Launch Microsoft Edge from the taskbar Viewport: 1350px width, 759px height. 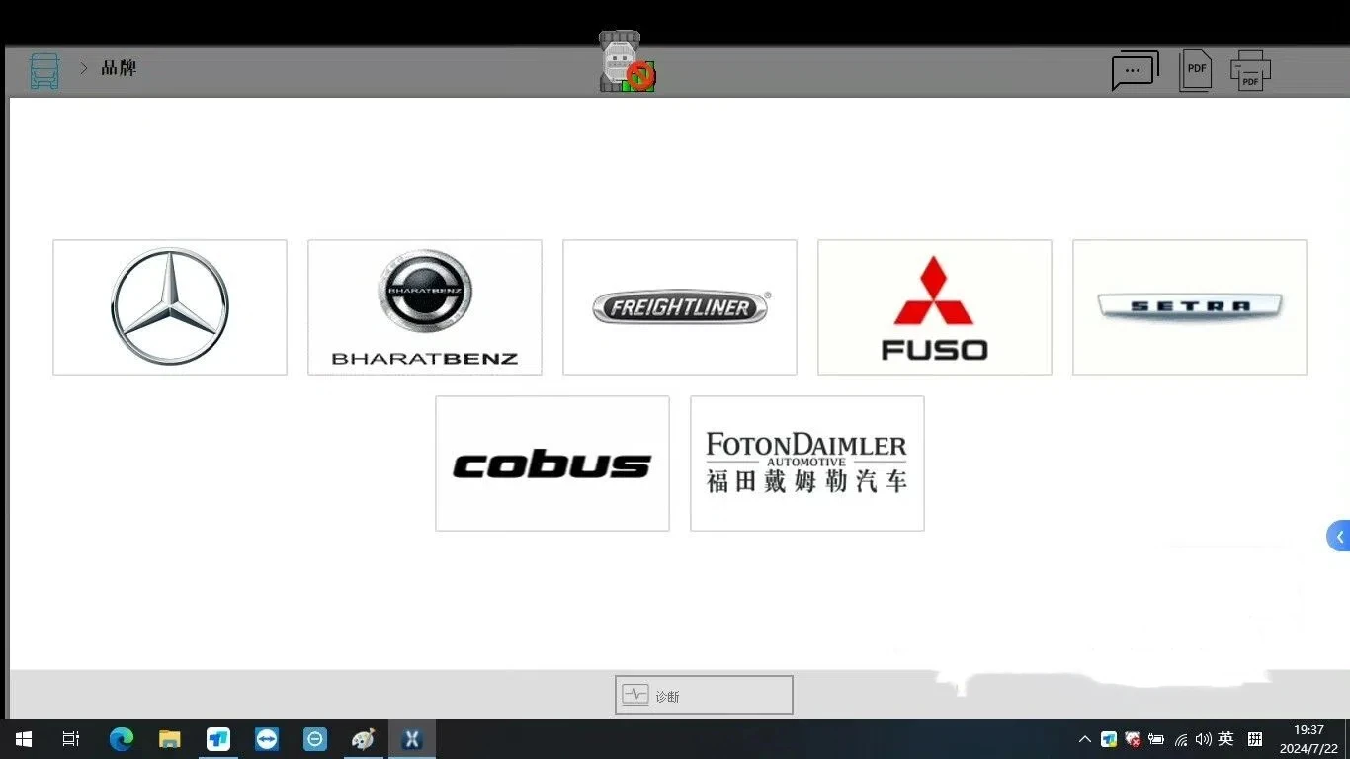pyautogui.click(x=121, y=739)
